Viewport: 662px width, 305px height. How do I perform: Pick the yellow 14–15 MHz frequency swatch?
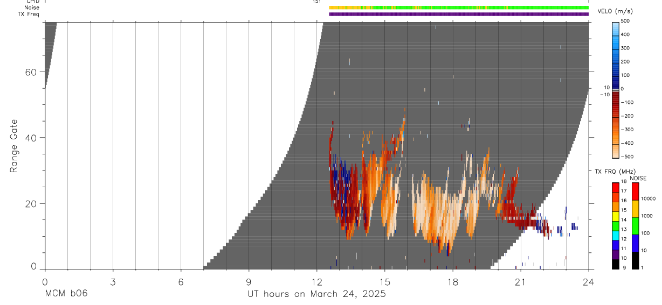pos(616,216)
